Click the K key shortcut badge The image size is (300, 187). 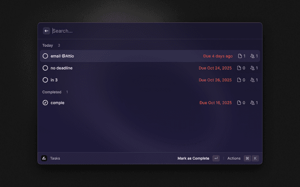pyautogui.click(x=255, y=158)
